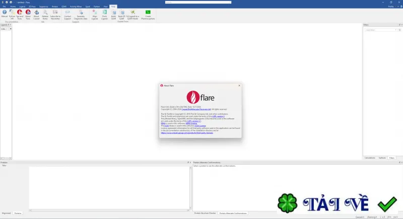
Task: Click Generate Diagnostic Data
Action: tap(81, 15)
